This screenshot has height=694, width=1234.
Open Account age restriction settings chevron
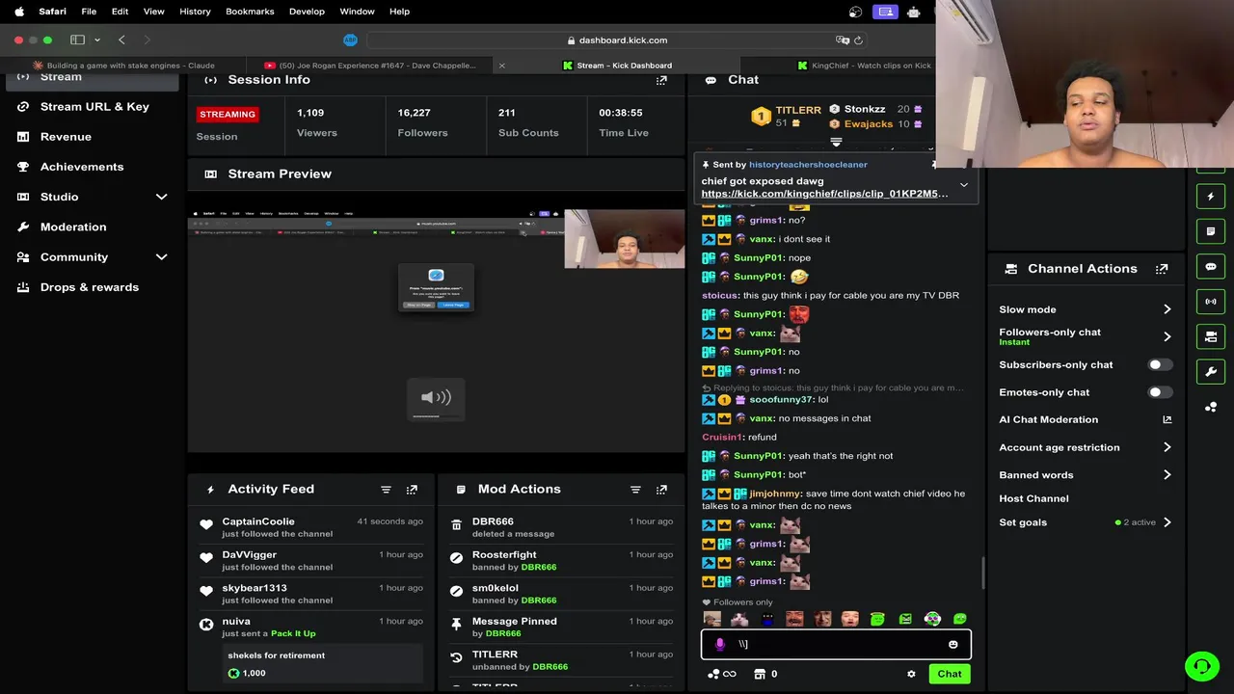1167,447
